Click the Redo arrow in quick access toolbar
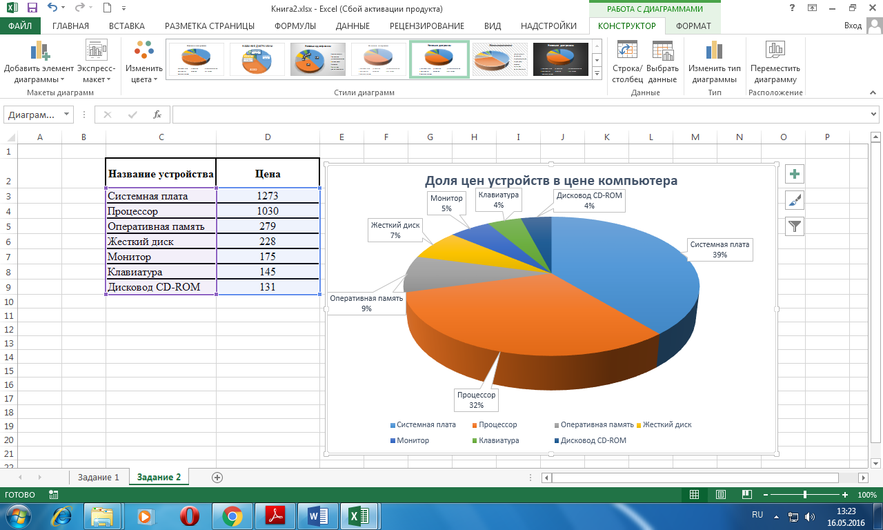 tap(79, 8)
